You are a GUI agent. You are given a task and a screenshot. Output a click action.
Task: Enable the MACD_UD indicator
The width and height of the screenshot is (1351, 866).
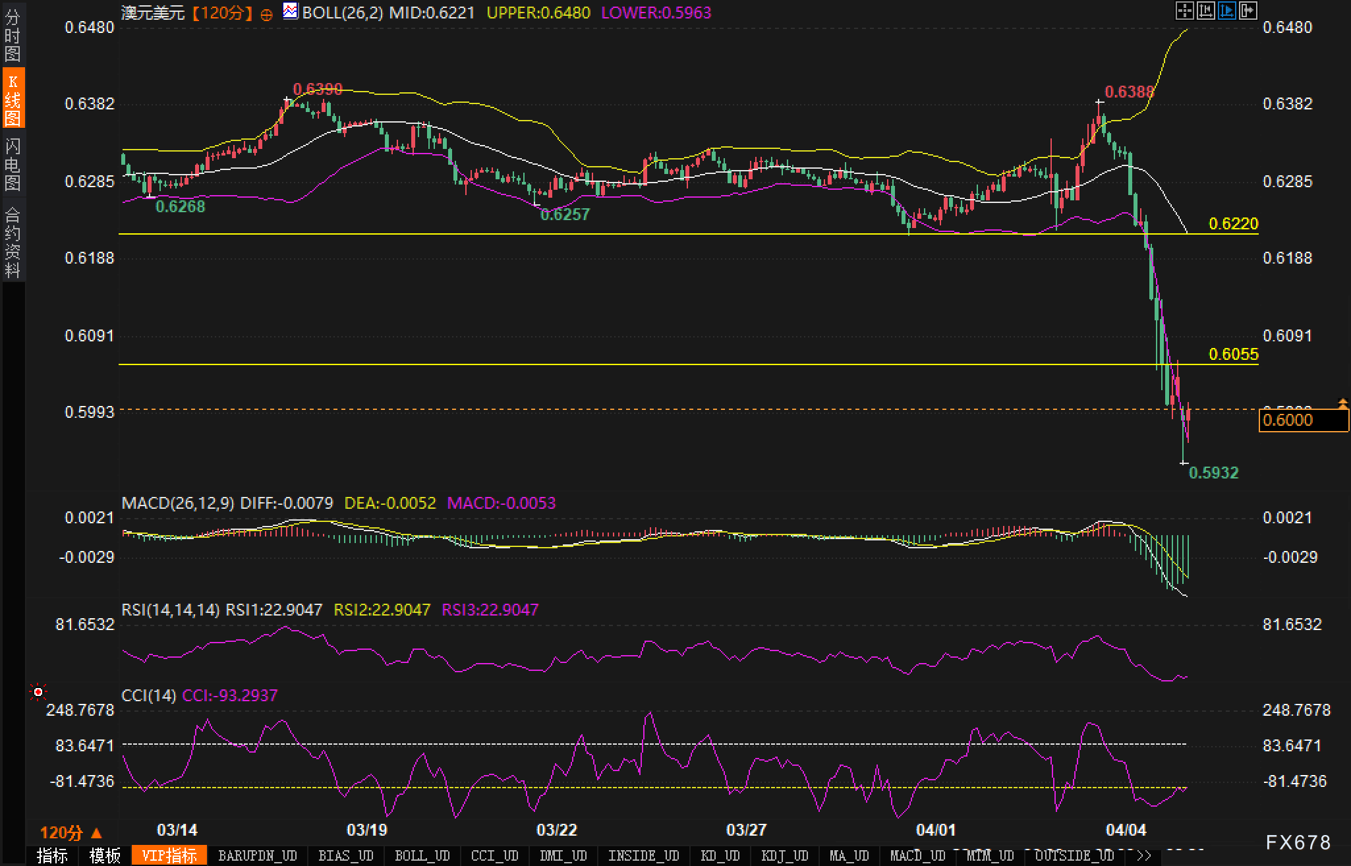[917, 855]
